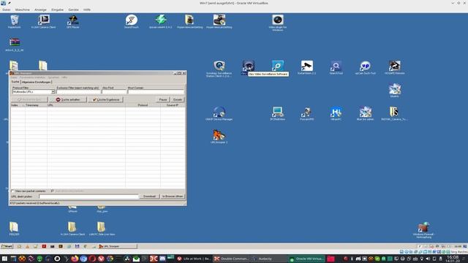Open Windows-Firewall shortcut on desktop
Viewport: 468px width, 263px height.
click(423, 230)
